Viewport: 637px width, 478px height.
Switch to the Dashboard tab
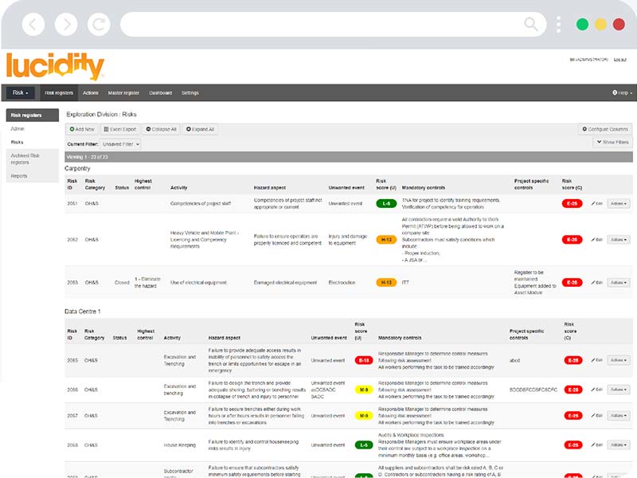click(x=161, y=92)
